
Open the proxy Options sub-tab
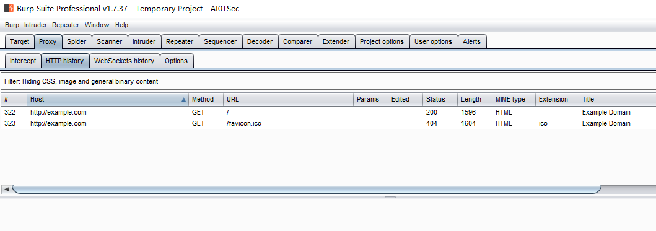(x=176, y=61)
